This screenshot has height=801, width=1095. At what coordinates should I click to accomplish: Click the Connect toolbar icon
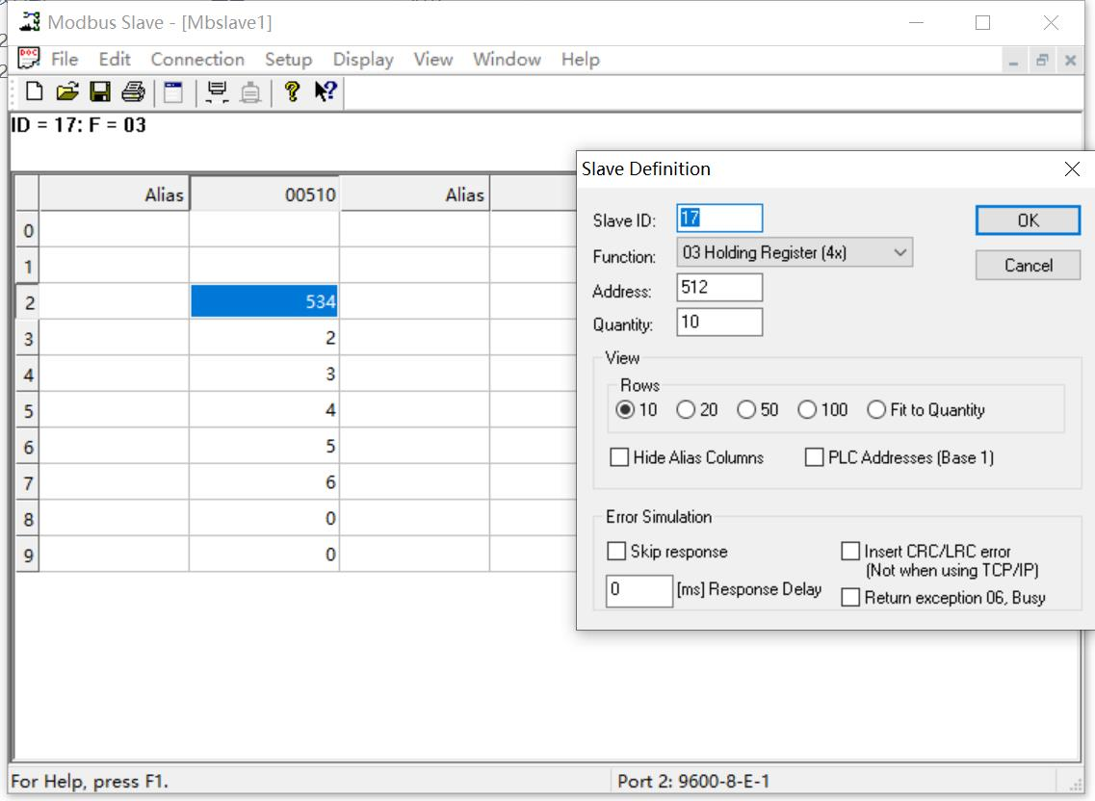218,91
